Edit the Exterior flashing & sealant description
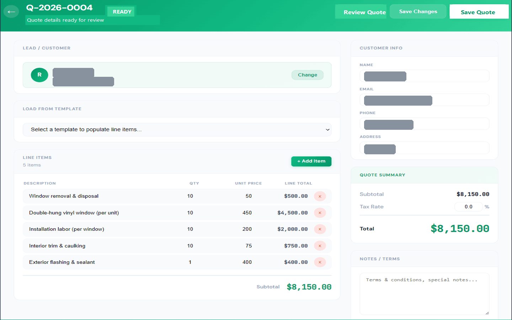Image resolution: width=512 pixels, height=320 pixels. (62, 262)
